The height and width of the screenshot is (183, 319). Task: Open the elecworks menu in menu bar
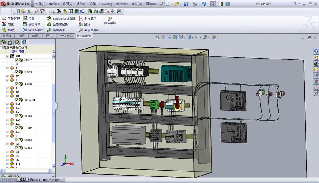point(122,4)
